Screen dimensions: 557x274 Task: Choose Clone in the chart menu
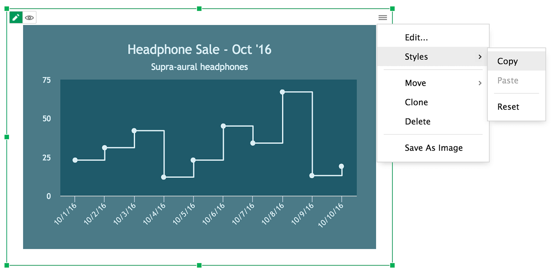pos(416,102)
